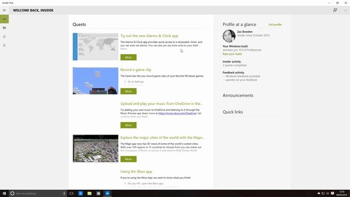
Task: Open the Windows Start button
Action: tap(4, 193)
